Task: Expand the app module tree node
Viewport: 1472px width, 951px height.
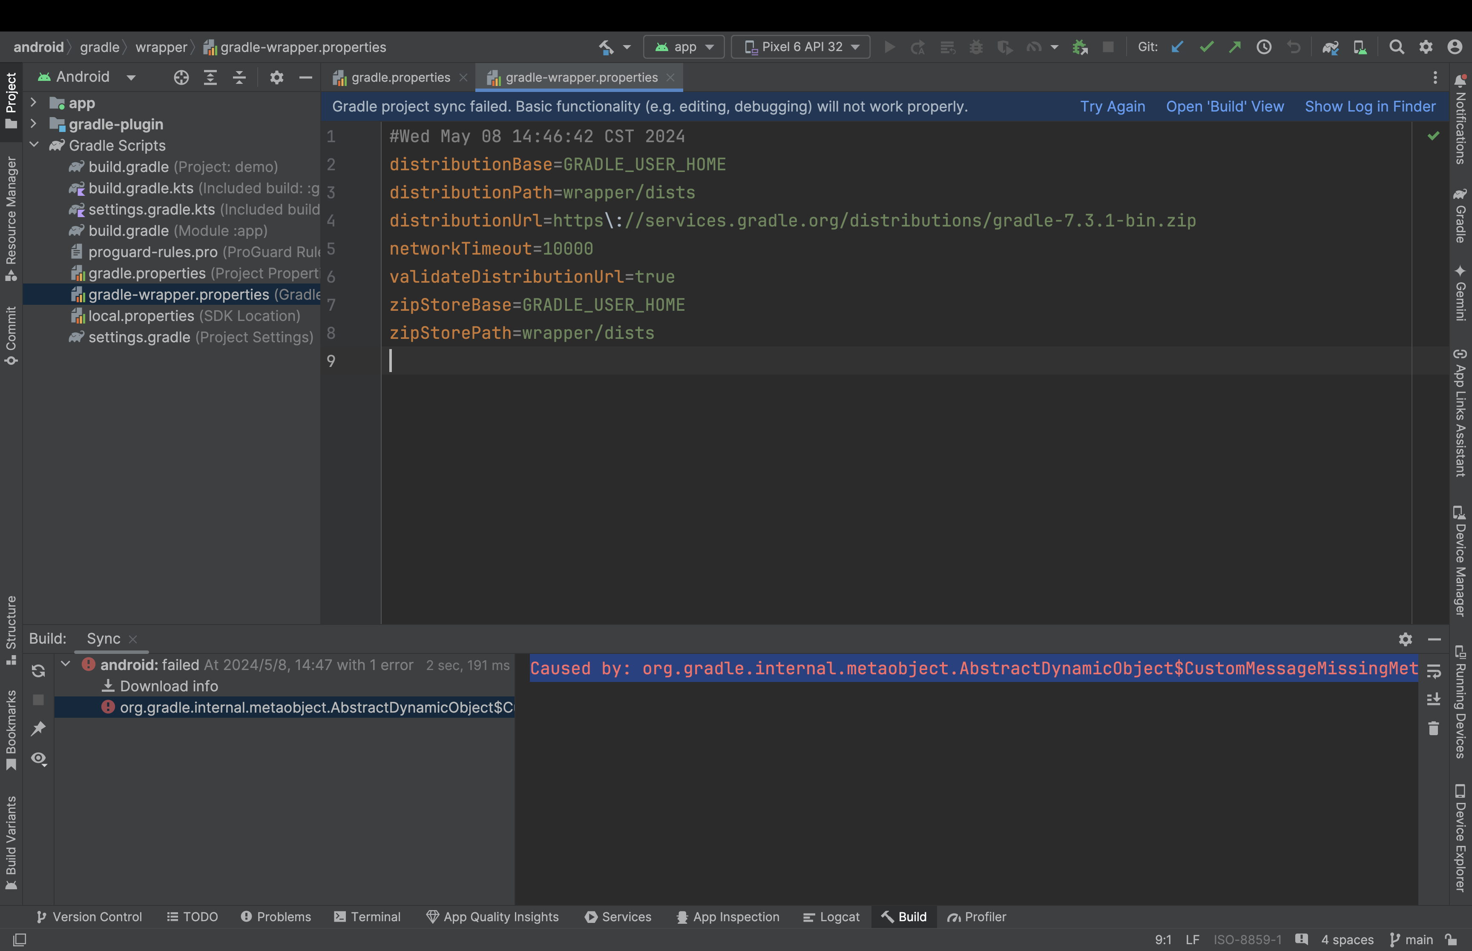Action: tap(34, 103)
